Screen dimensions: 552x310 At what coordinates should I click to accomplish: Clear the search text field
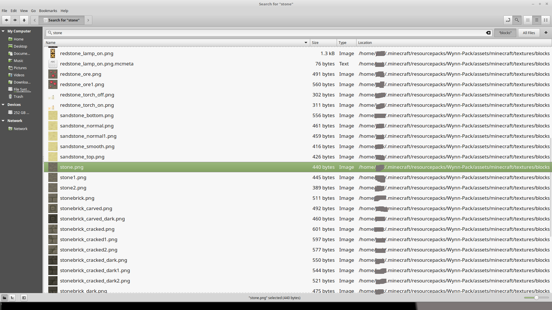(488, 33)
